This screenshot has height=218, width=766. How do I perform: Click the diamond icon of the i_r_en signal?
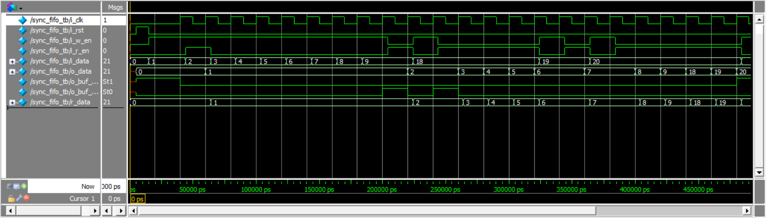(x=23, y=51)
